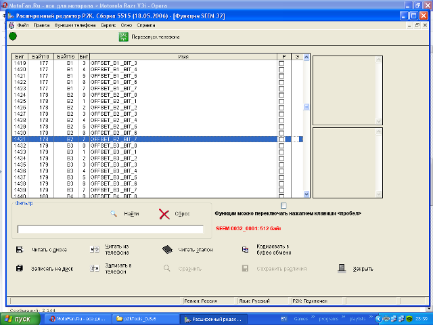This screenshot has height=325, width=433.
Task: Click the Записать в телефон icon
Action: [x=95, y=268]
